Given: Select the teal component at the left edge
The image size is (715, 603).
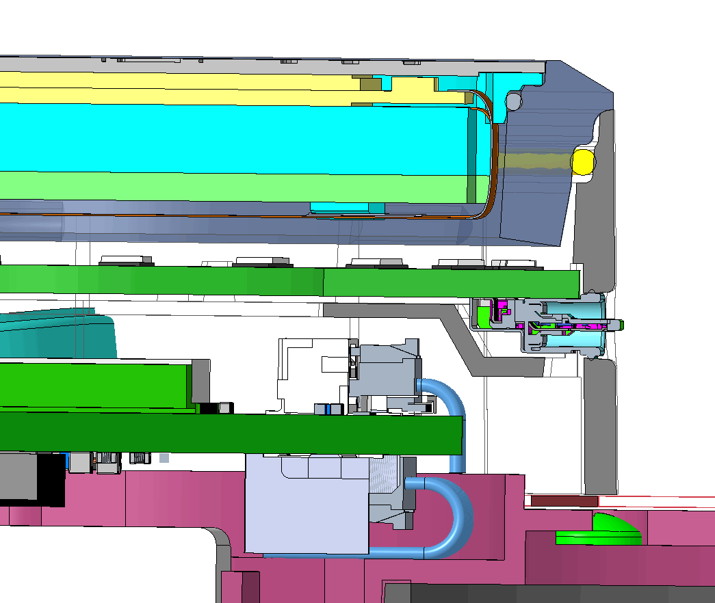Looking at the screenshot, I should pos(58,334).
